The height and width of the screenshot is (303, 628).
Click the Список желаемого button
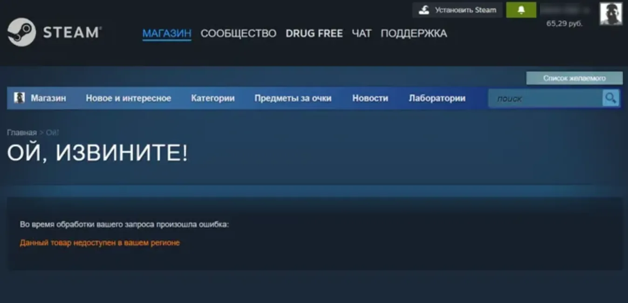574,78
